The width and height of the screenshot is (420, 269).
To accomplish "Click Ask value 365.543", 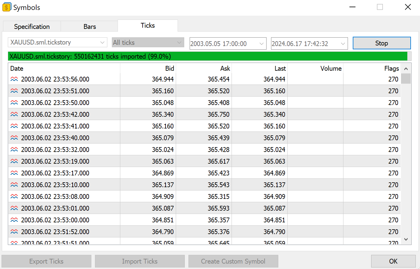I will (219, 185).
